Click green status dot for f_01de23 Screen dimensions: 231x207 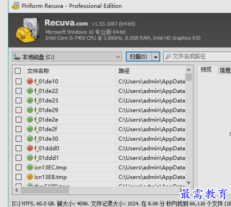coord(30,101)
